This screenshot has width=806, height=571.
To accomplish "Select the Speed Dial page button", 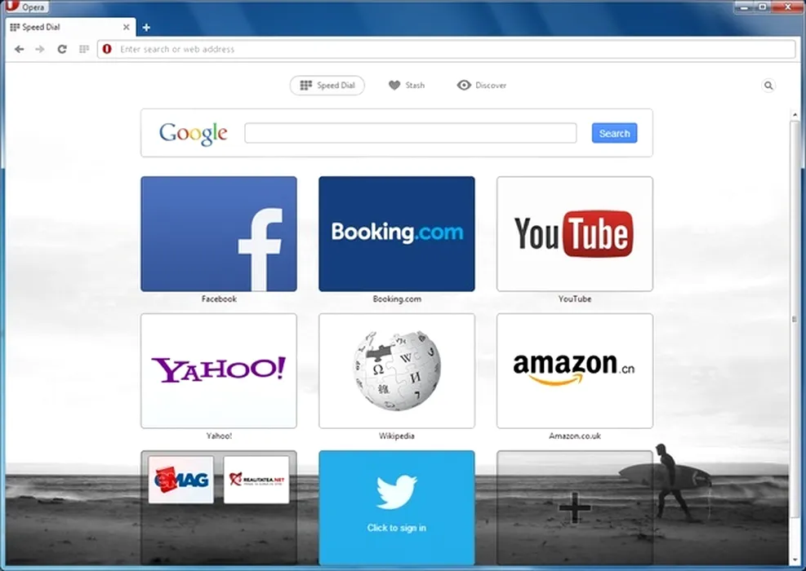I will (x=327, y=85).
